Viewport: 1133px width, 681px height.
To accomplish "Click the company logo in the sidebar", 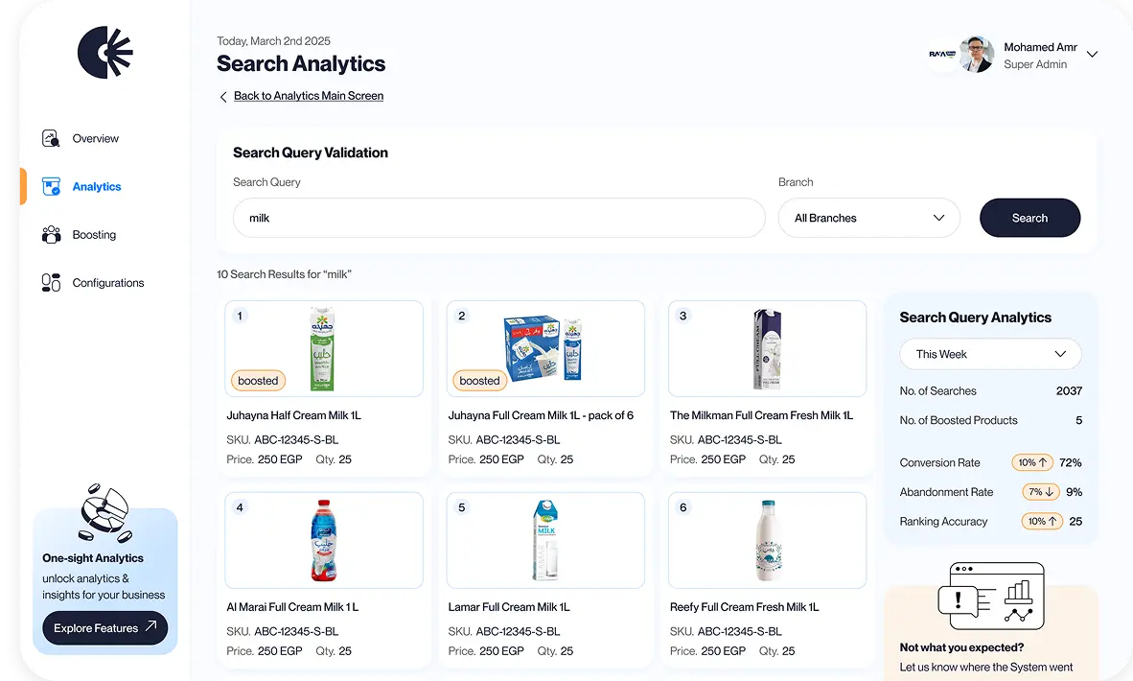I will [104, 52].
